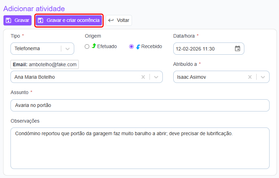Expand the Atribuído a dropdown chevron

click(x=263, y=77)
